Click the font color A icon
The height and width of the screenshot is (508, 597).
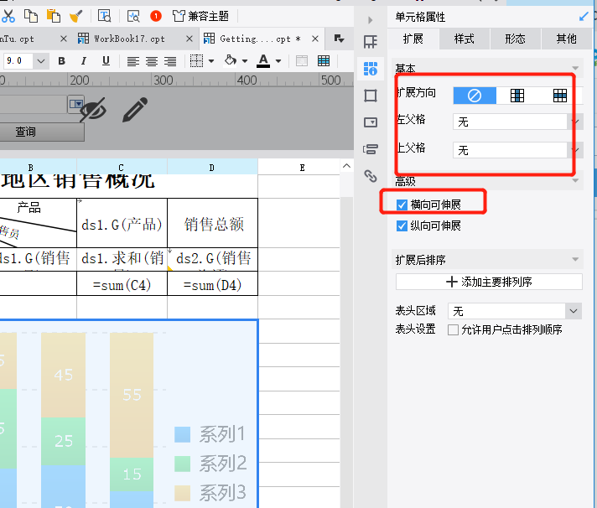[x=263, y=60]
